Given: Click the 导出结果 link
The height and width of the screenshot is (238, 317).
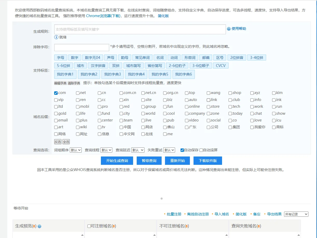Looking at the screenshot, I should pyautogui.click(x=274, y=214).
